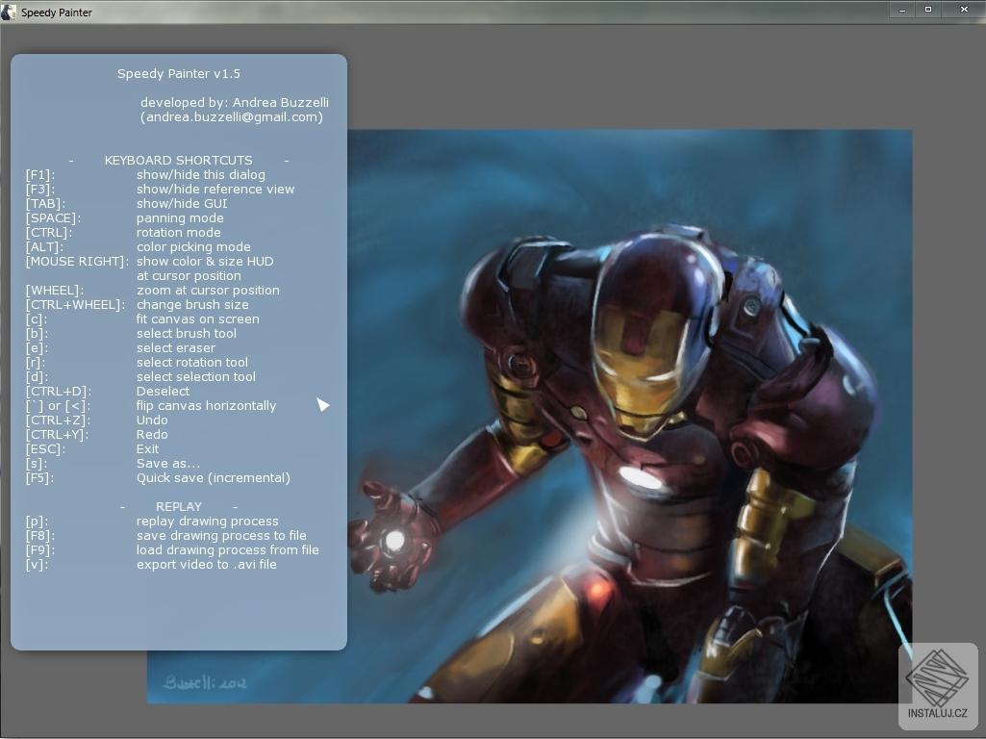Screen dimensions: 986x739
Task: Click the KEYBOARD SHORTCUTS section heading
Action: [x=178, y=160]
